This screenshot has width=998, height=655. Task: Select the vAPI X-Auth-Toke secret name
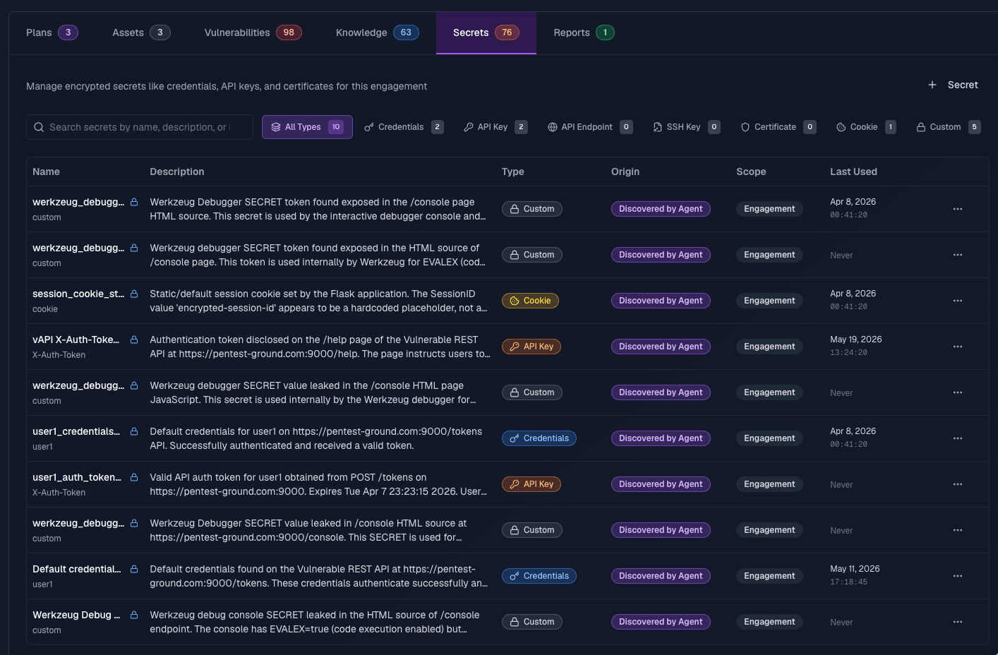click(x=76, y=339)
